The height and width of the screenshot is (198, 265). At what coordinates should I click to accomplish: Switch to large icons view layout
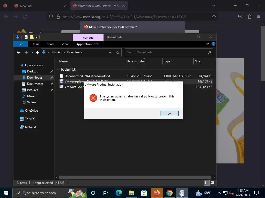[x=212, y=183]
